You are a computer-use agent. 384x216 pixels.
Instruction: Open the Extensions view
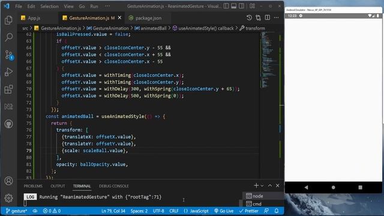8,89
